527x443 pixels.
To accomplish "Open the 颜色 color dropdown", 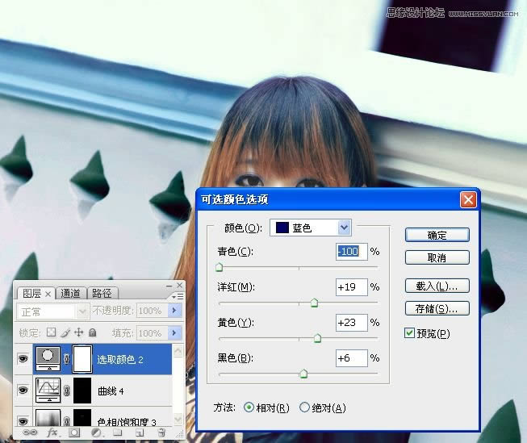I will (345, 228).
